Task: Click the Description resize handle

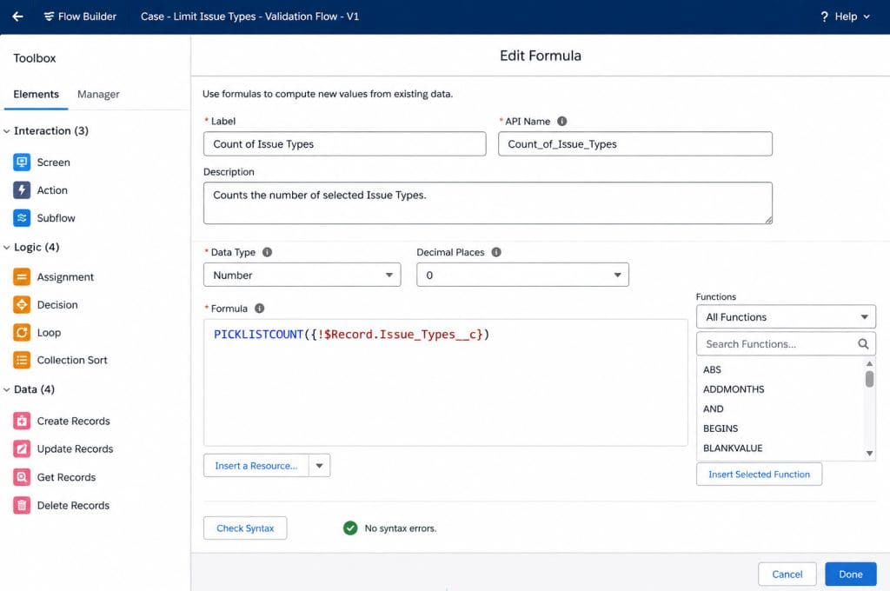Action: pyautogui.click(x=768, y=220)
